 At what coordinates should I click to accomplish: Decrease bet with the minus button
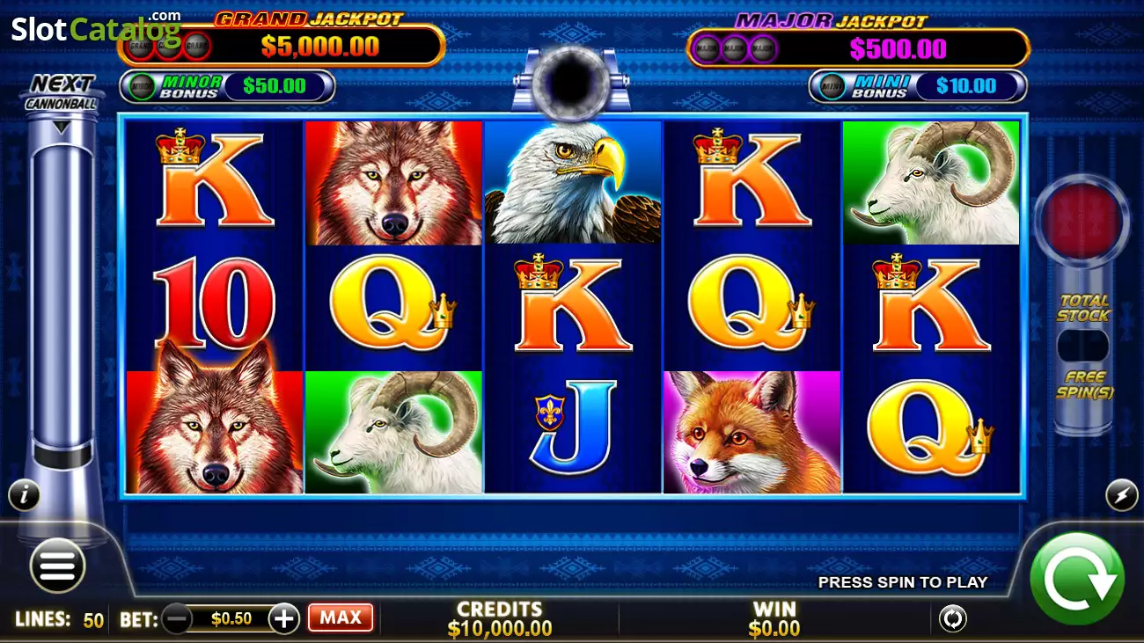[177, 618]
